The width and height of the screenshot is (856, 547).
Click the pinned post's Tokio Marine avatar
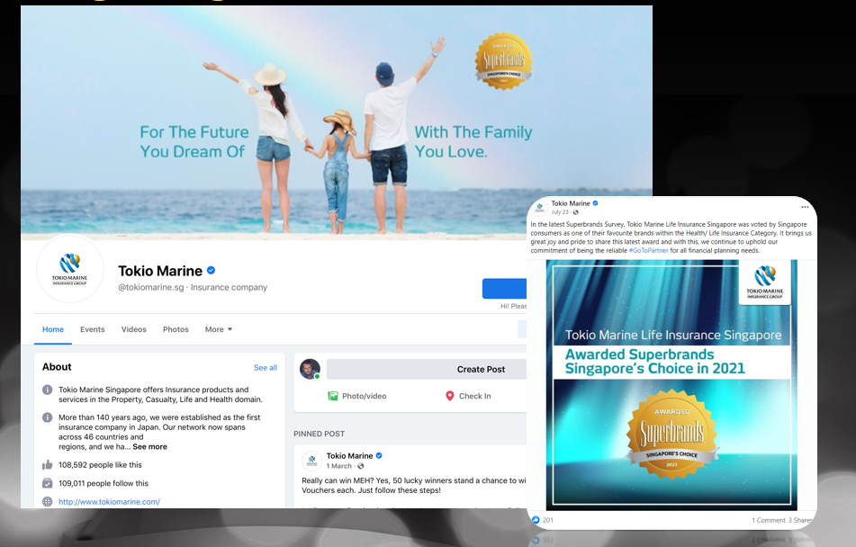[x=311, y=461]
